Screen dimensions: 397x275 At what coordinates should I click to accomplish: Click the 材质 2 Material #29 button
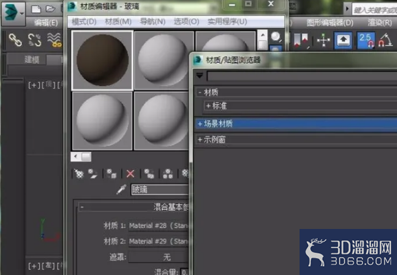159,242
